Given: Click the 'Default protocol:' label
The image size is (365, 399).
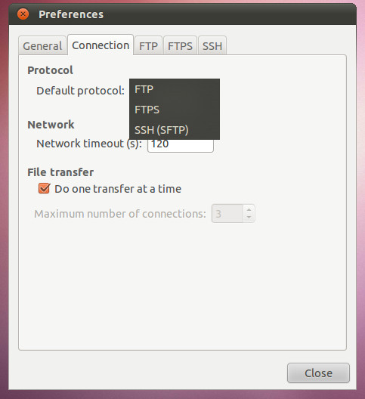Looking at the screenshot, I should coord(80,91).
